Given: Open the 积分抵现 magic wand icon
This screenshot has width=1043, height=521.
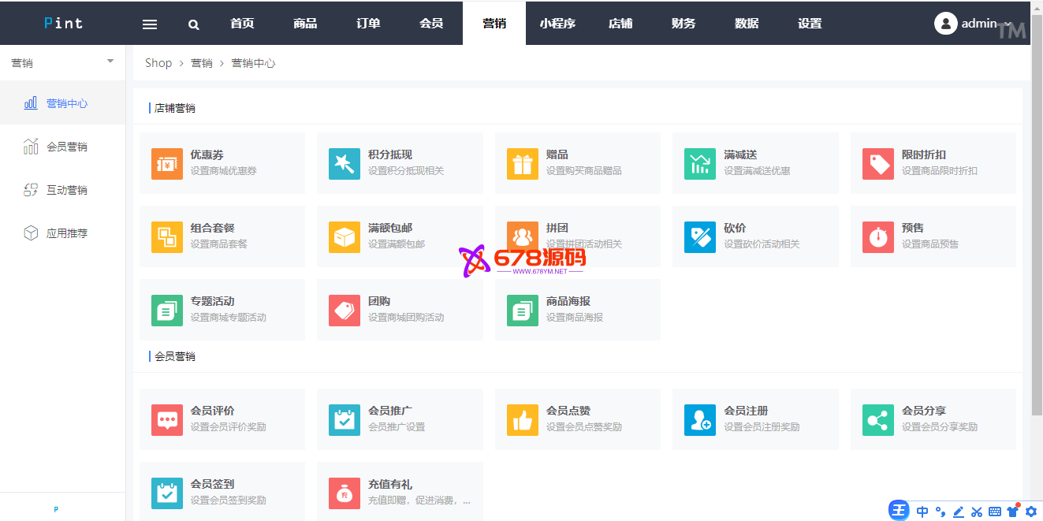Looking at the screenshot, I should [345, 164].
